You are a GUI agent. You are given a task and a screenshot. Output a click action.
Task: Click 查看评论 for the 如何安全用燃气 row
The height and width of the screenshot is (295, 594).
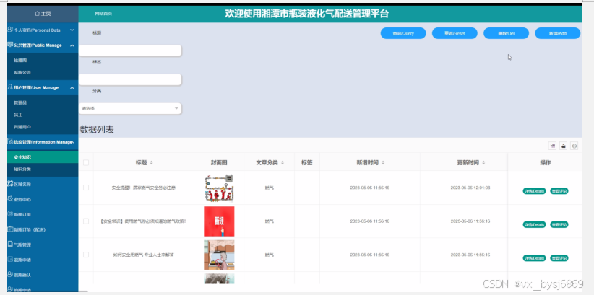[559, 258]
